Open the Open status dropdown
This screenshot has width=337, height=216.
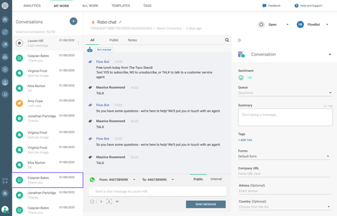pyautogui.click(x=274, y=24)
